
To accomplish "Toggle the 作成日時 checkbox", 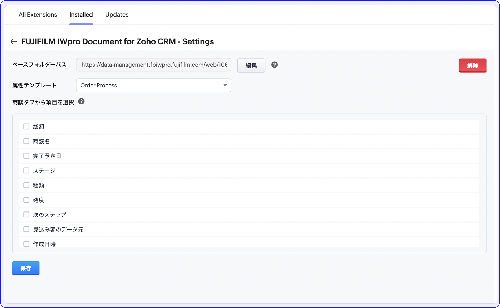I will (26, 244).
